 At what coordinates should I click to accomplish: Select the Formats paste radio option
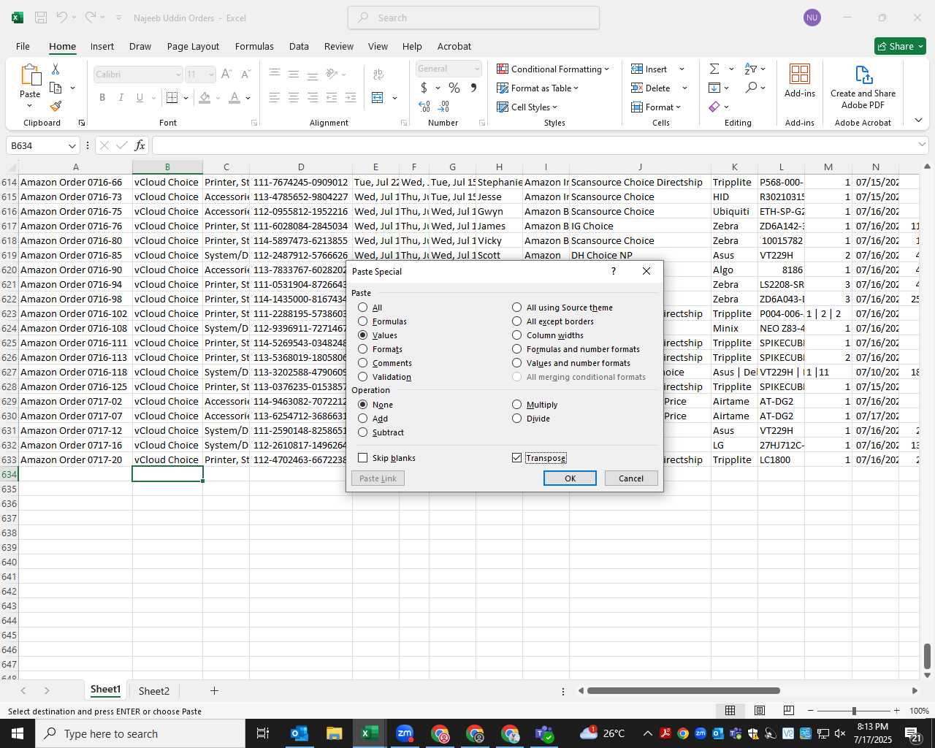pos(363,349)
